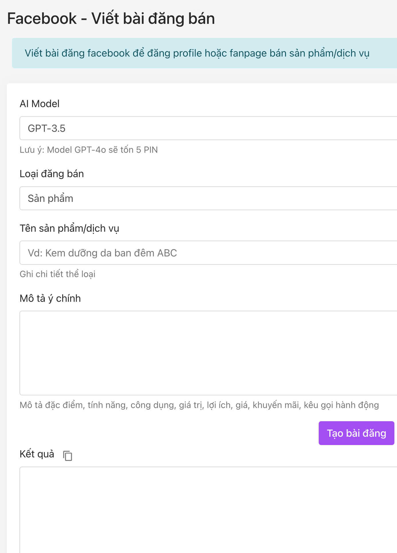Screen dimensions: 397x553
Task: Expand the GPT-3.5 model selector
Action: [x=201, y=127]
